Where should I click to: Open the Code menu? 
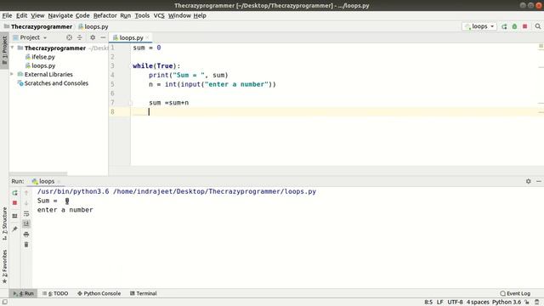coord(82,15)
